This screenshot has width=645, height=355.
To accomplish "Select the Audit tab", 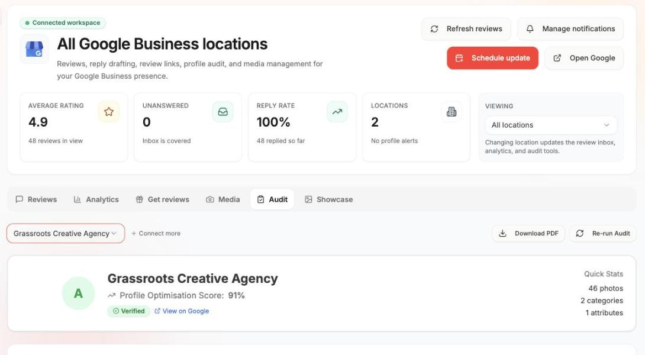I will click(x=272, y=199).
